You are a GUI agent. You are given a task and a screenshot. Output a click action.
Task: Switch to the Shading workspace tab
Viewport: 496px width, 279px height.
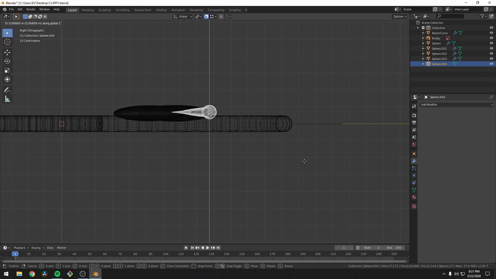coord(161,10)
